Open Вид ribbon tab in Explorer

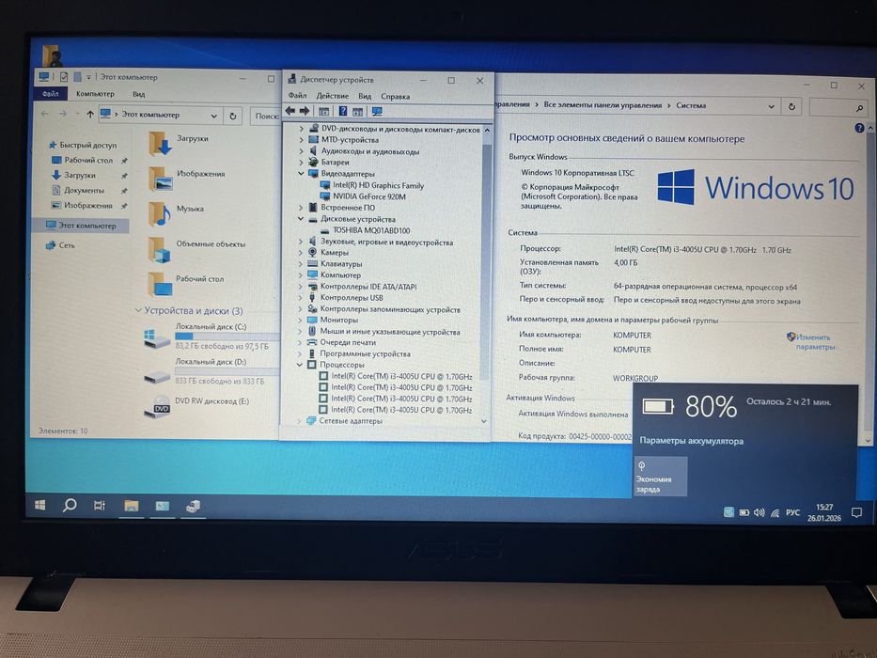[139, 94]
